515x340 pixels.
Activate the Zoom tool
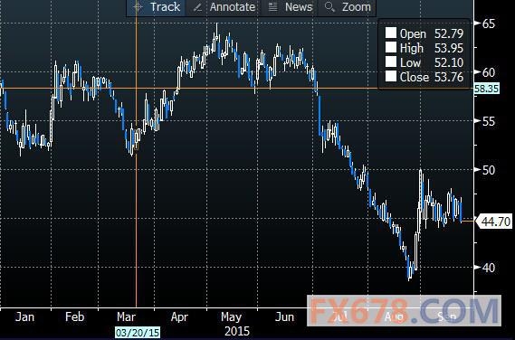point(357,7)
